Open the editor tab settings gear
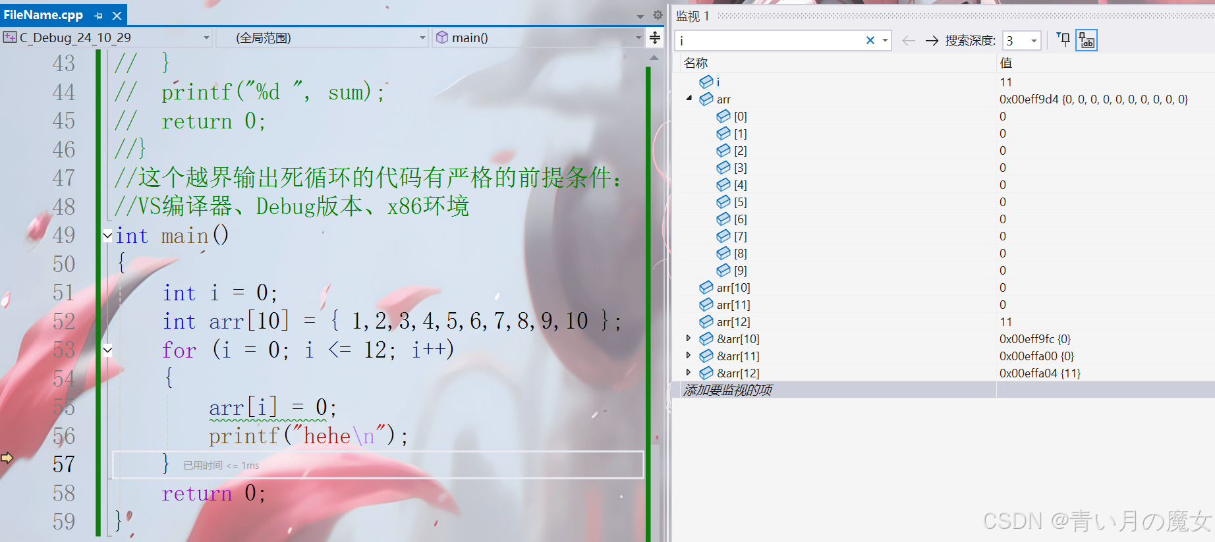The width and height of the screenshot is (1215, 542). point(657,14)
